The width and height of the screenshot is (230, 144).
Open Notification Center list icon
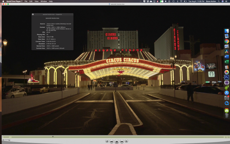pos(226,1)
